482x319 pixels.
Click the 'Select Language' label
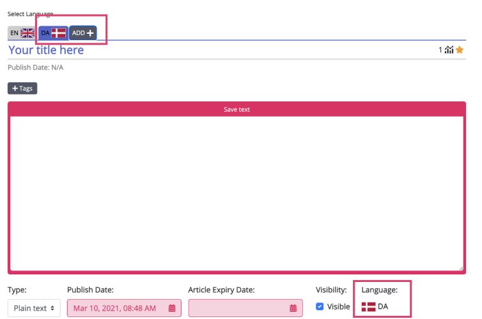[x=31, y=13]
